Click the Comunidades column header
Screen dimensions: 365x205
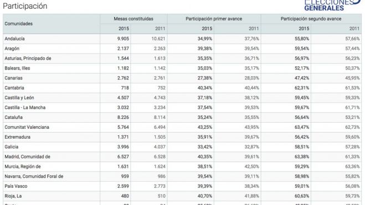pyautogui.click(x=19, y=24)
